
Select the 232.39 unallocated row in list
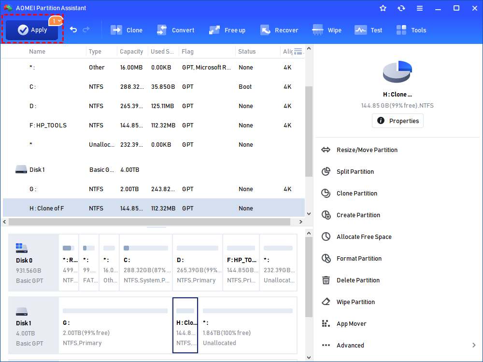pos(154,145)
